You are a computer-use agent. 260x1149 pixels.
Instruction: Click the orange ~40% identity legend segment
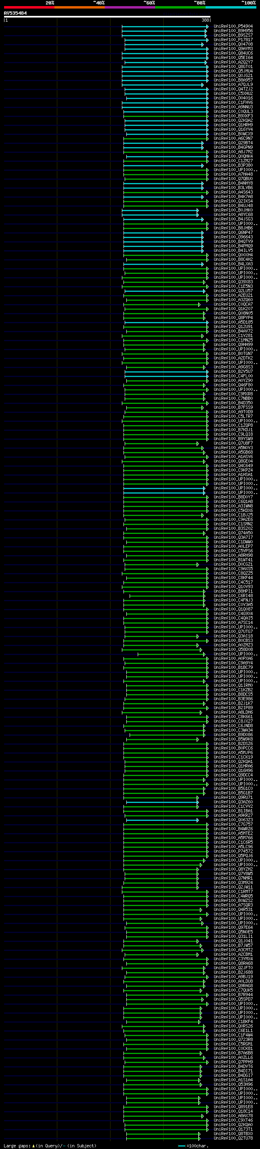(80, 7)
